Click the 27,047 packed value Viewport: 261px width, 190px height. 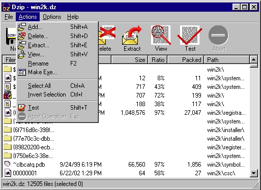[x=193, y=113]
